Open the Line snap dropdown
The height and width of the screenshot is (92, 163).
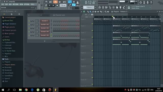[76, 8]
